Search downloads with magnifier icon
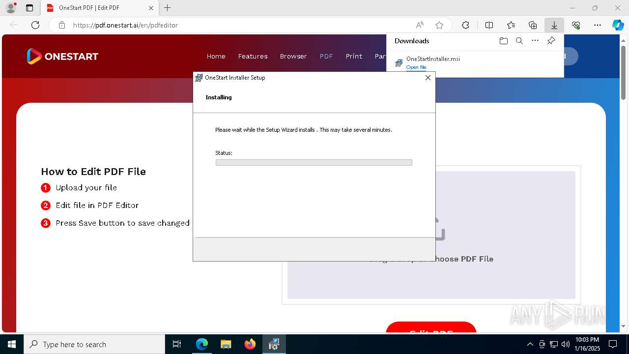This screenshot has height=354, width=629. [x=519, y=41]
